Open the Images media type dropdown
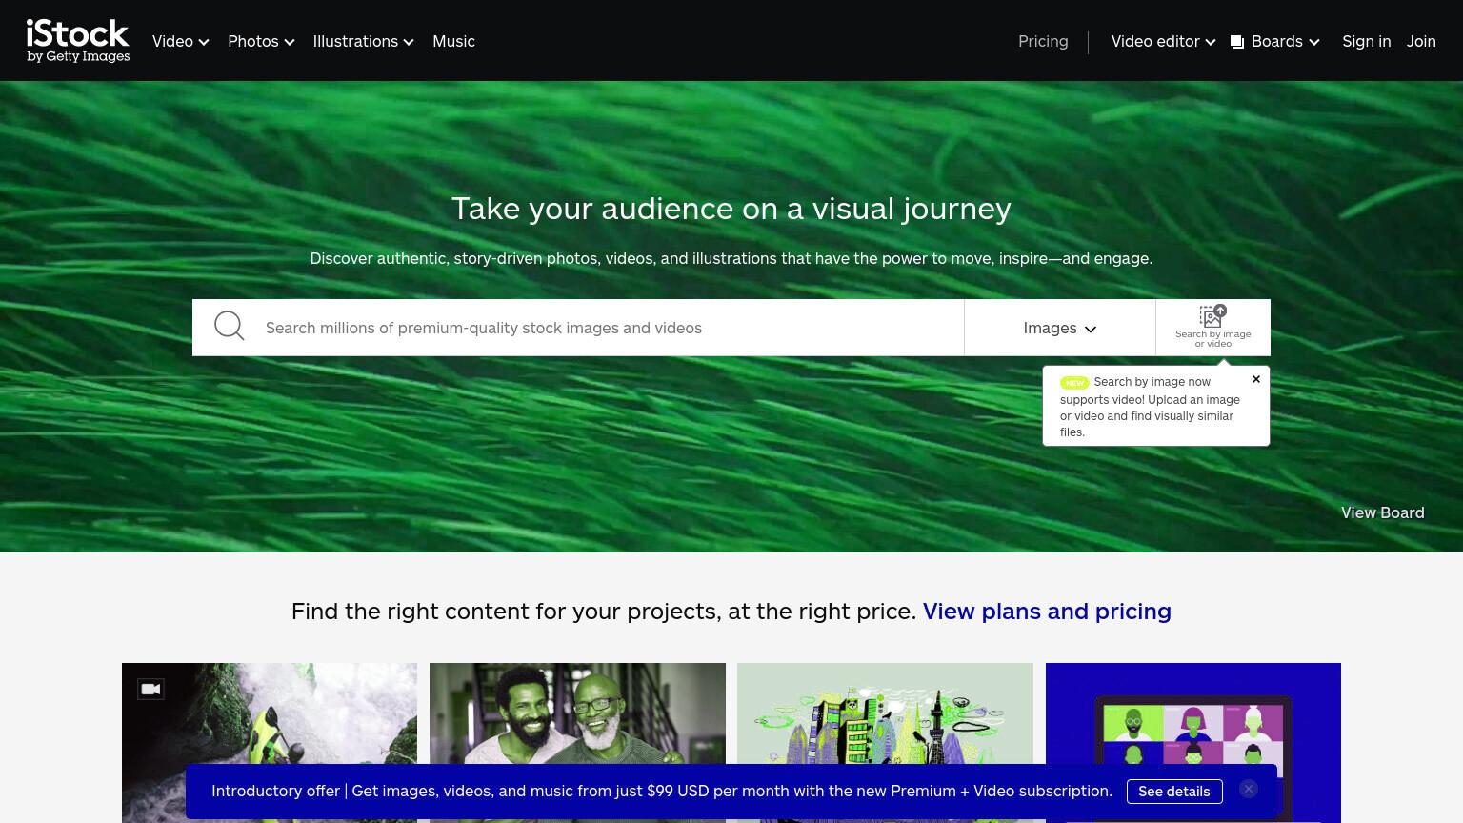Screen dimensions: 1463x823 click(1060, 328)
